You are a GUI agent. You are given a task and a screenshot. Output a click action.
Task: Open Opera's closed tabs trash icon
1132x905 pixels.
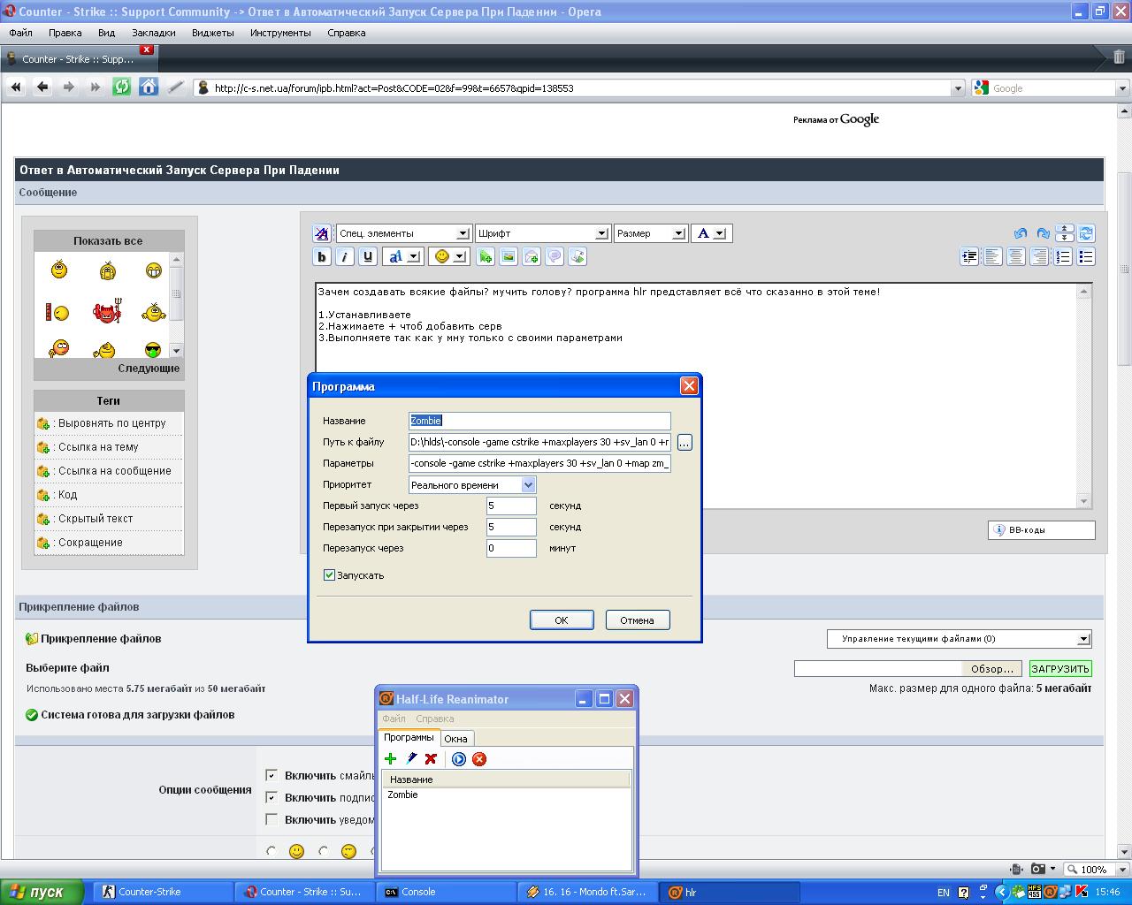coord(1119,57)
